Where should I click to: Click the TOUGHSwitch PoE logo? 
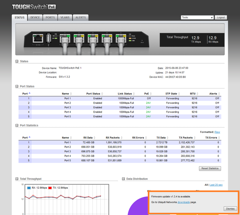(34, 7)
